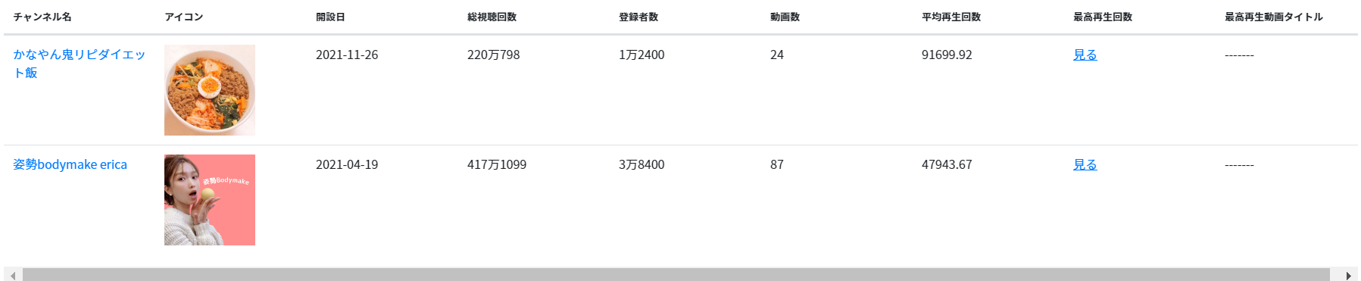The width and height of the screenshot is (1361, 281).
Task: Select the 平均再生回数 column header
Action: coord(951,17)
